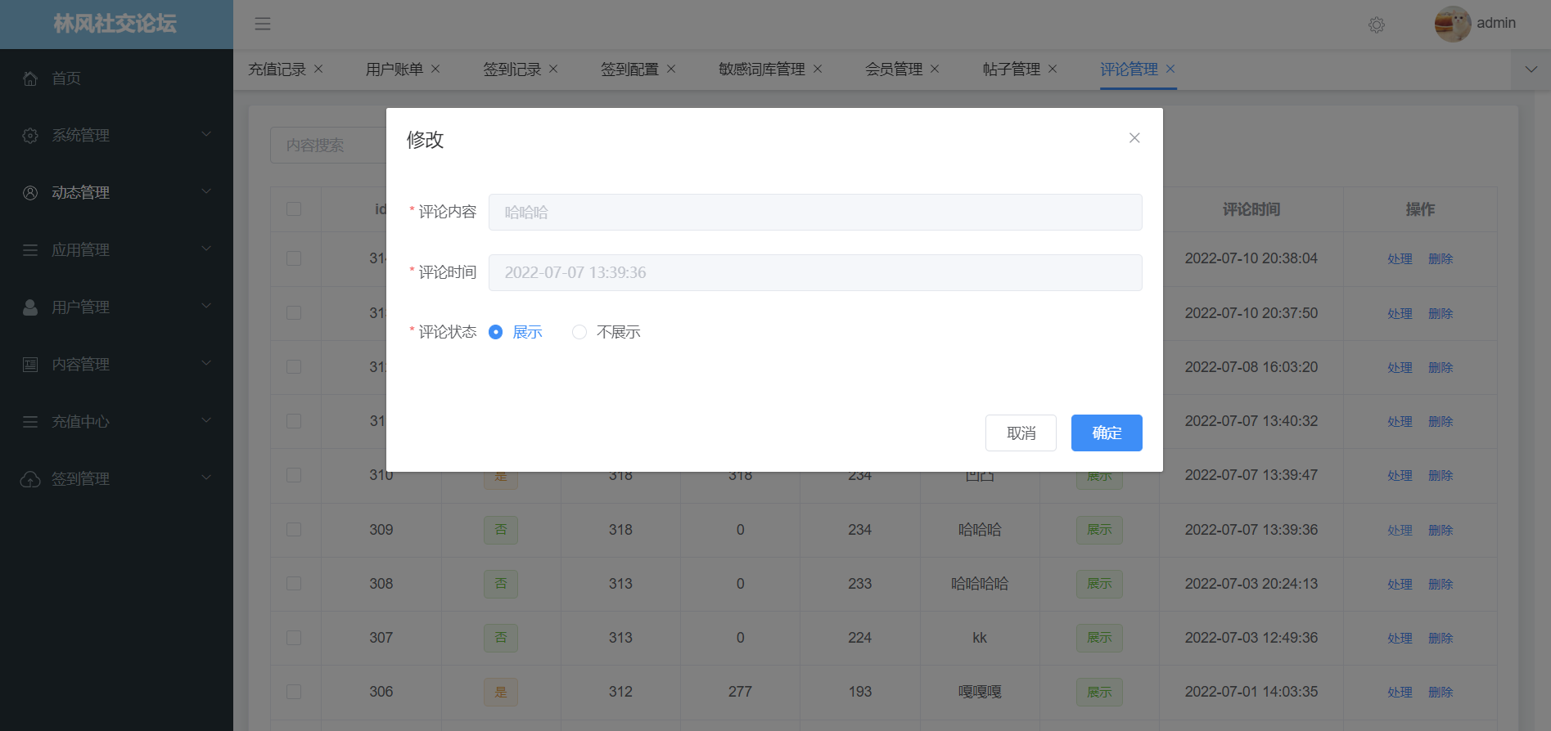1551x731 pixels.
Task: Close the 充值记录 tab via its X
Action: coord(318,70)
